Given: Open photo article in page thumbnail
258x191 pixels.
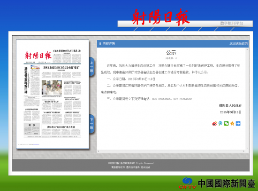Looking at the screenshot, I should pos(52,88).
